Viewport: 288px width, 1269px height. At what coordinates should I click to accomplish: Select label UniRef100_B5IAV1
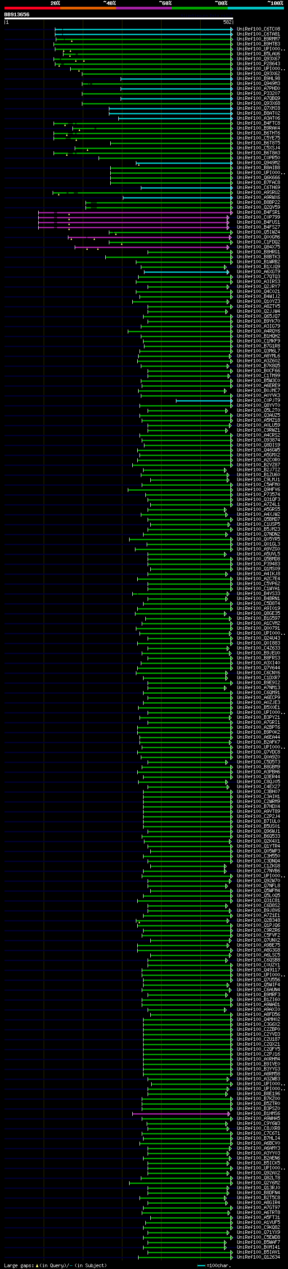[258, 1252]
